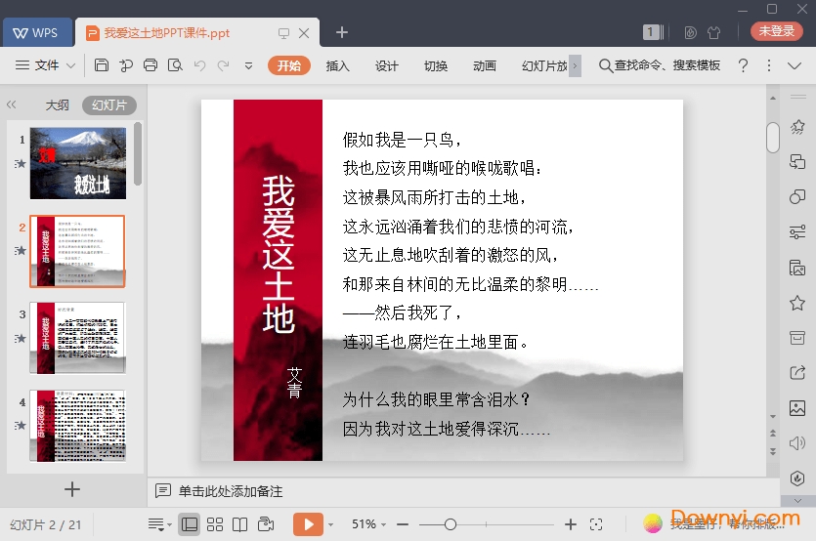816x541 pixels.
Task: Expand slideshow play options arrow
Action: point(330,524)
